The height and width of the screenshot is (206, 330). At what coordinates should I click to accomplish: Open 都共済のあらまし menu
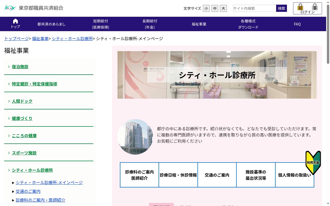point(52,24)
